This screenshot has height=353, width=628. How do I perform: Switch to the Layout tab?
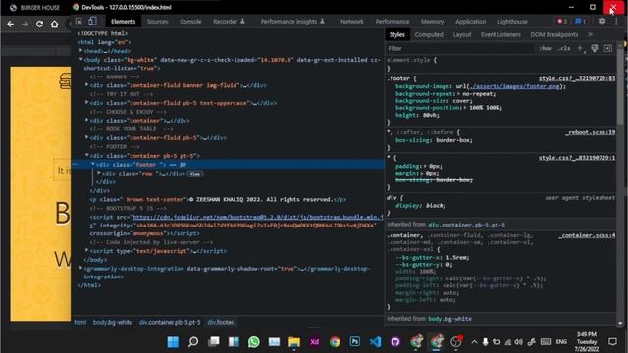point(462,35)
